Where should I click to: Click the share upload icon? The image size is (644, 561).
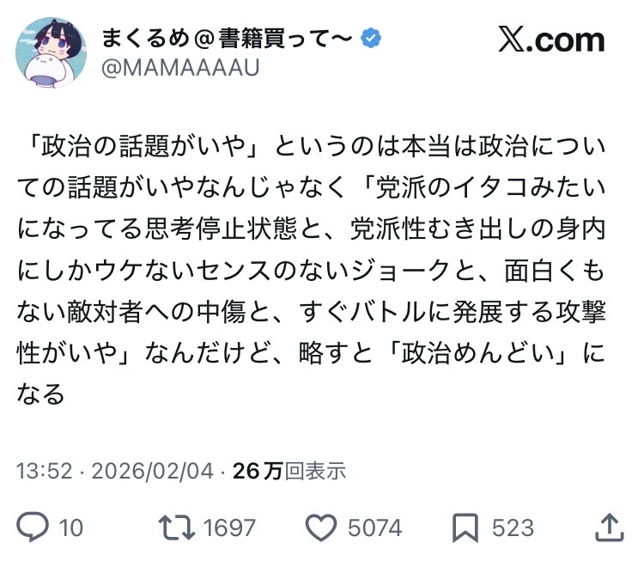click(x=607, y=526)
